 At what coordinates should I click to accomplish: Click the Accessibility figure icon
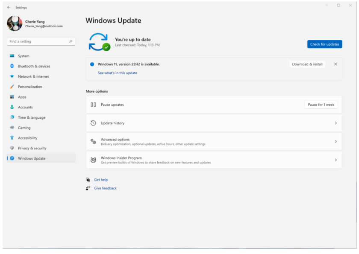[x=12, y=138]
